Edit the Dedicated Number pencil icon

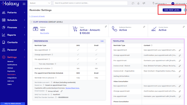pyautogui.click(x=144, y=27)
